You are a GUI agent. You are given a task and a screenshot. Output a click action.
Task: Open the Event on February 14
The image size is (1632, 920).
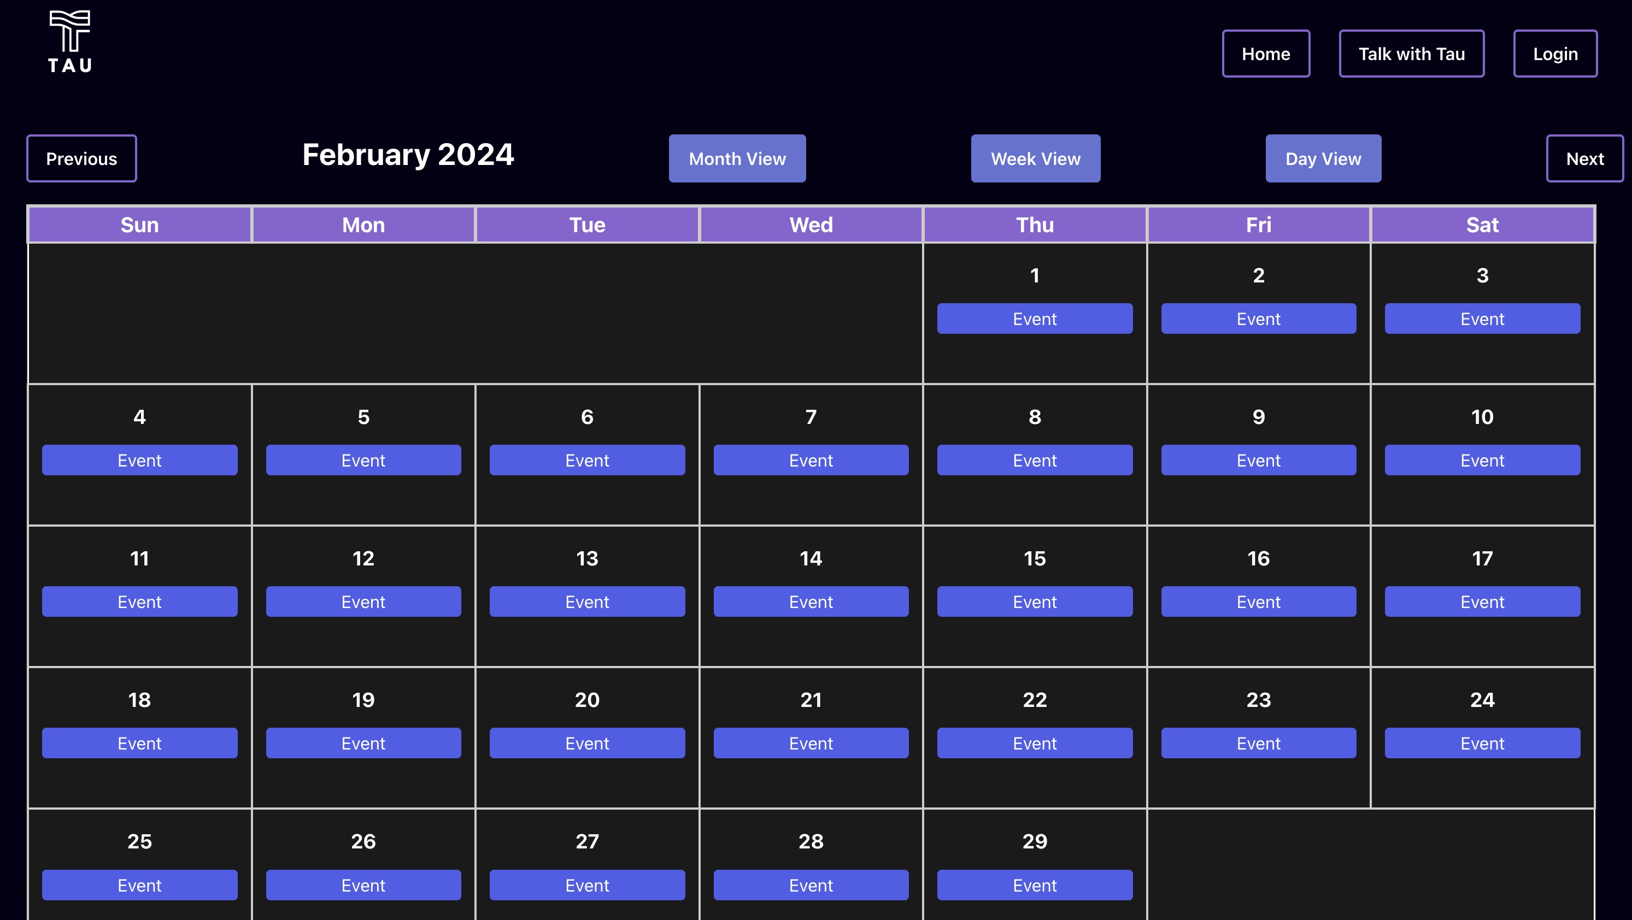811,601
